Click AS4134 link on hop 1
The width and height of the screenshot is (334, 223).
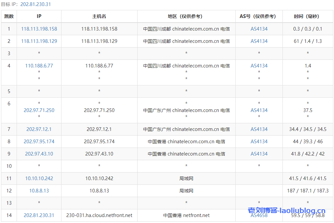coord(259,29)
